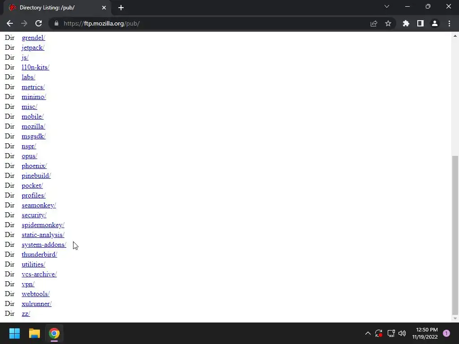Open the msgsdk/ link

[x=33, y=136]
